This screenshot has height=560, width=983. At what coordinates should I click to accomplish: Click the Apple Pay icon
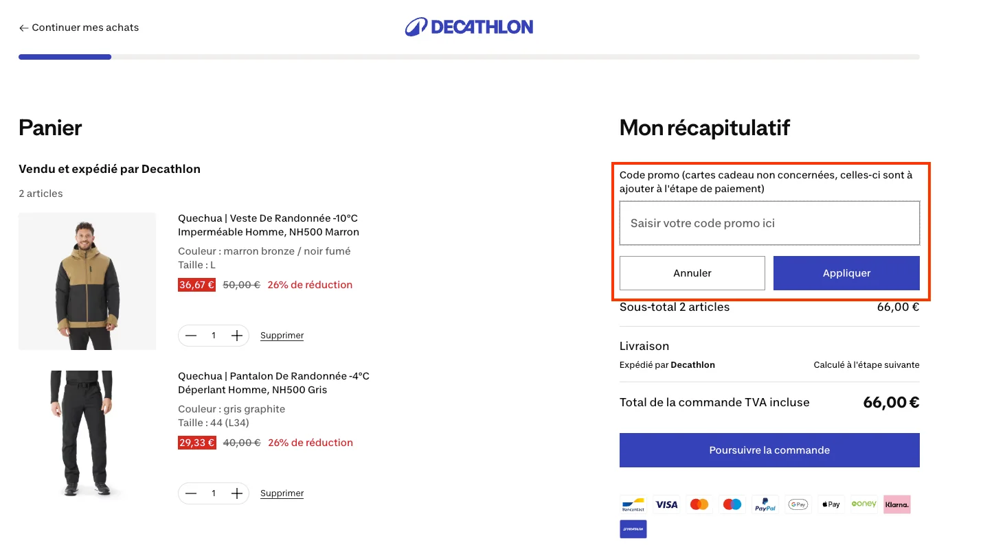pyautogui.click(x=831, y=504)
